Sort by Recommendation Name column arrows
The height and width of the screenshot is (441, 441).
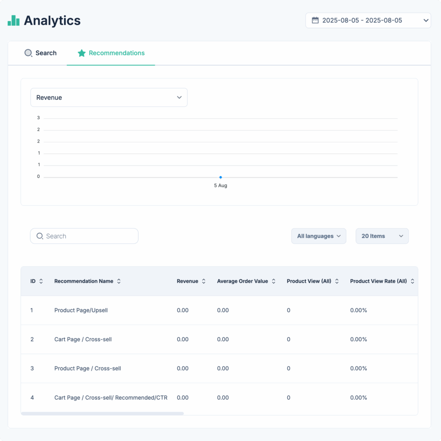point(119,281)
